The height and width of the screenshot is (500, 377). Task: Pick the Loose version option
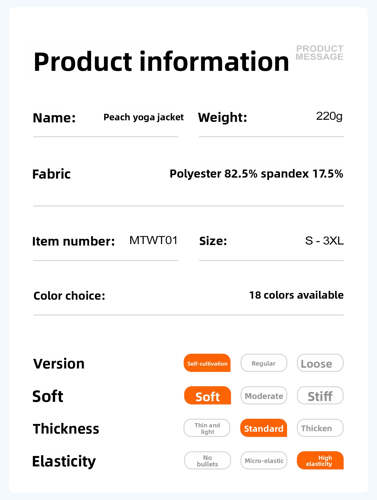pos(320,363)
